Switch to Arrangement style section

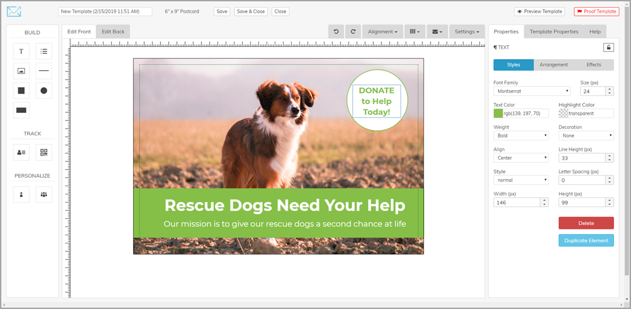coord(554,65)
